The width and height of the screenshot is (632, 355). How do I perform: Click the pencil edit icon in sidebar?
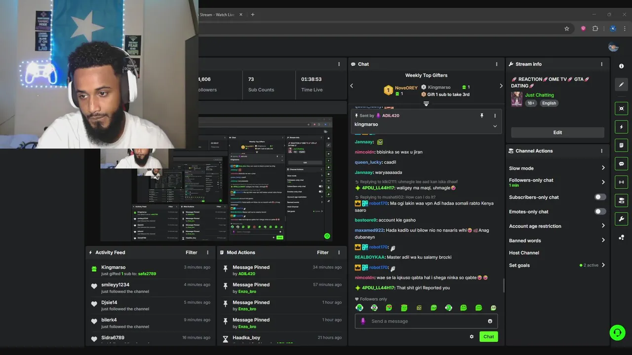pyautogui.click(x=621, y=84)
